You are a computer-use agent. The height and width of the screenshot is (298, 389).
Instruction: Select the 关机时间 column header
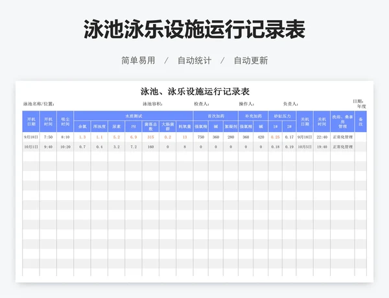coord(322,122)
